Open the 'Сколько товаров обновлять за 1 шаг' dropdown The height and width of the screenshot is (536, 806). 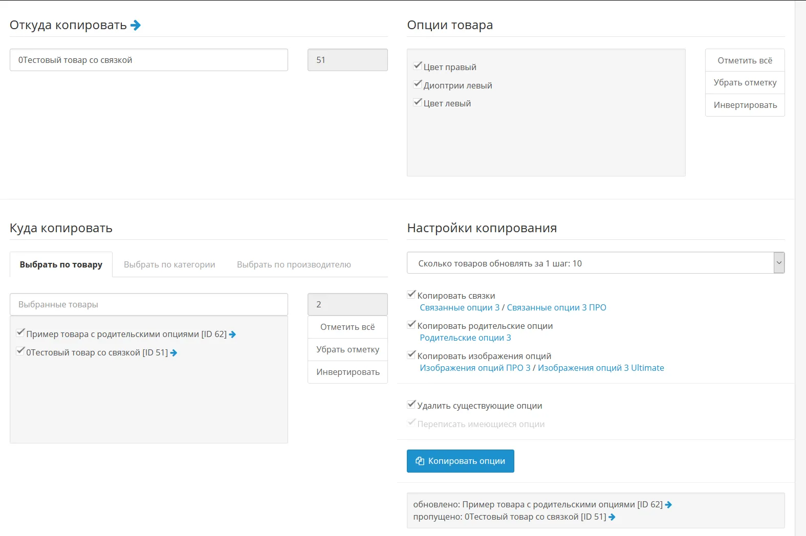coord(595,263)
